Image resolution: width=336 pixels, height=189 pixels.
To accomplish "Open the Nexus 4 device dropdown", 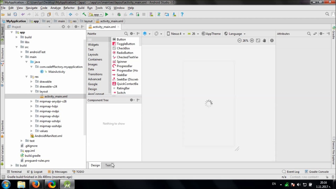I will 176,34.
